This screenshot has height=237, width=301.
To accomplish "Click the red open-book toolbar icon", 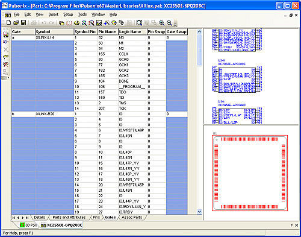I will click(x=69, y=23).
